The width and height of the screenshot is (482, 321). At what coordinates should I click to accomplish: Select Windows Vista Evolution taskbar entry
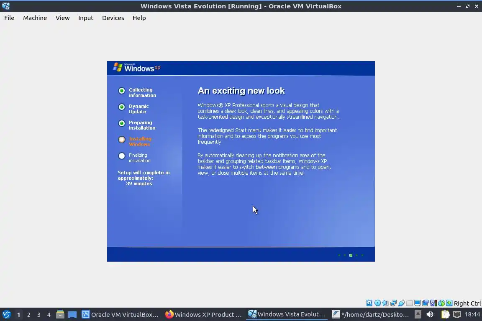click(x=287, y=315)
